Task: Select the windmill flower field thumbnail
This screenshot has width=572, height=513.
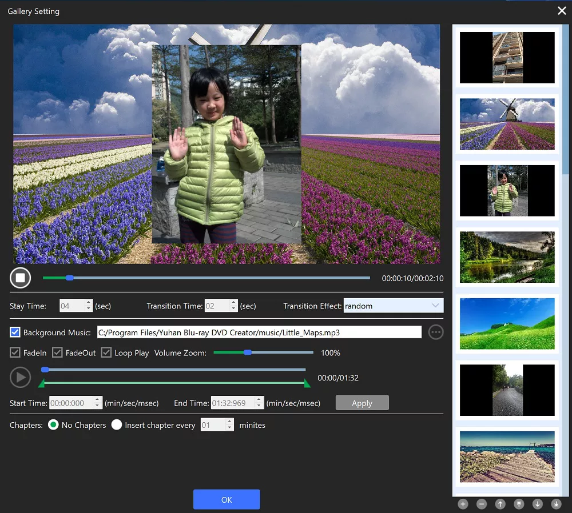Action: [507, 124]
